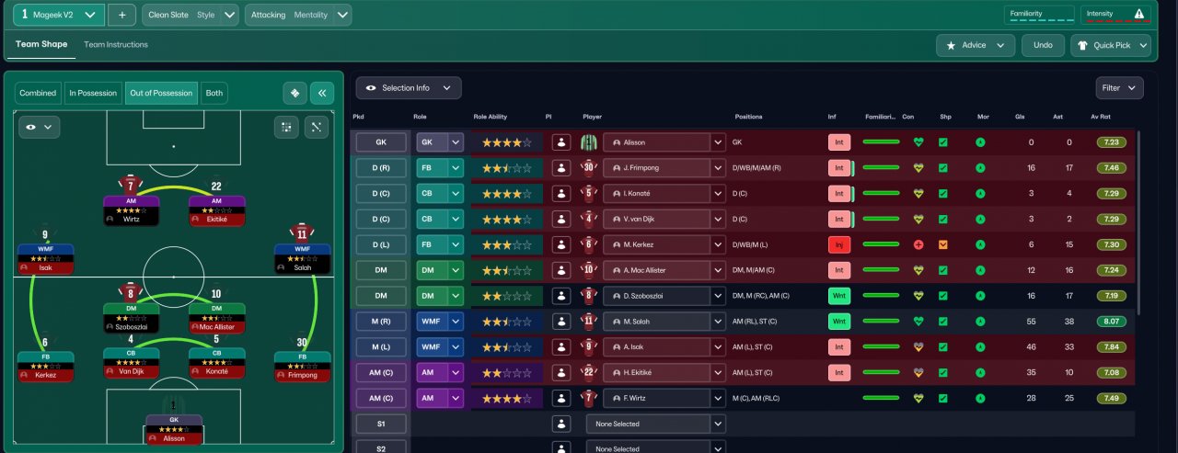
Task: Click morale icon for M. Salah
Action: point(980,322)
